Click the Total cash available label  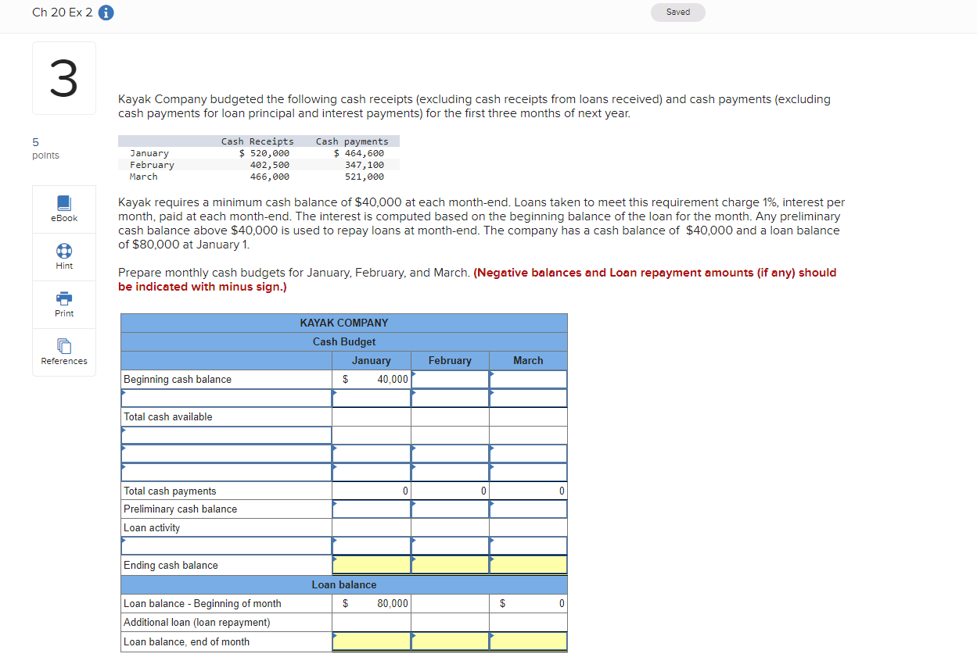(x=168, y=416)
